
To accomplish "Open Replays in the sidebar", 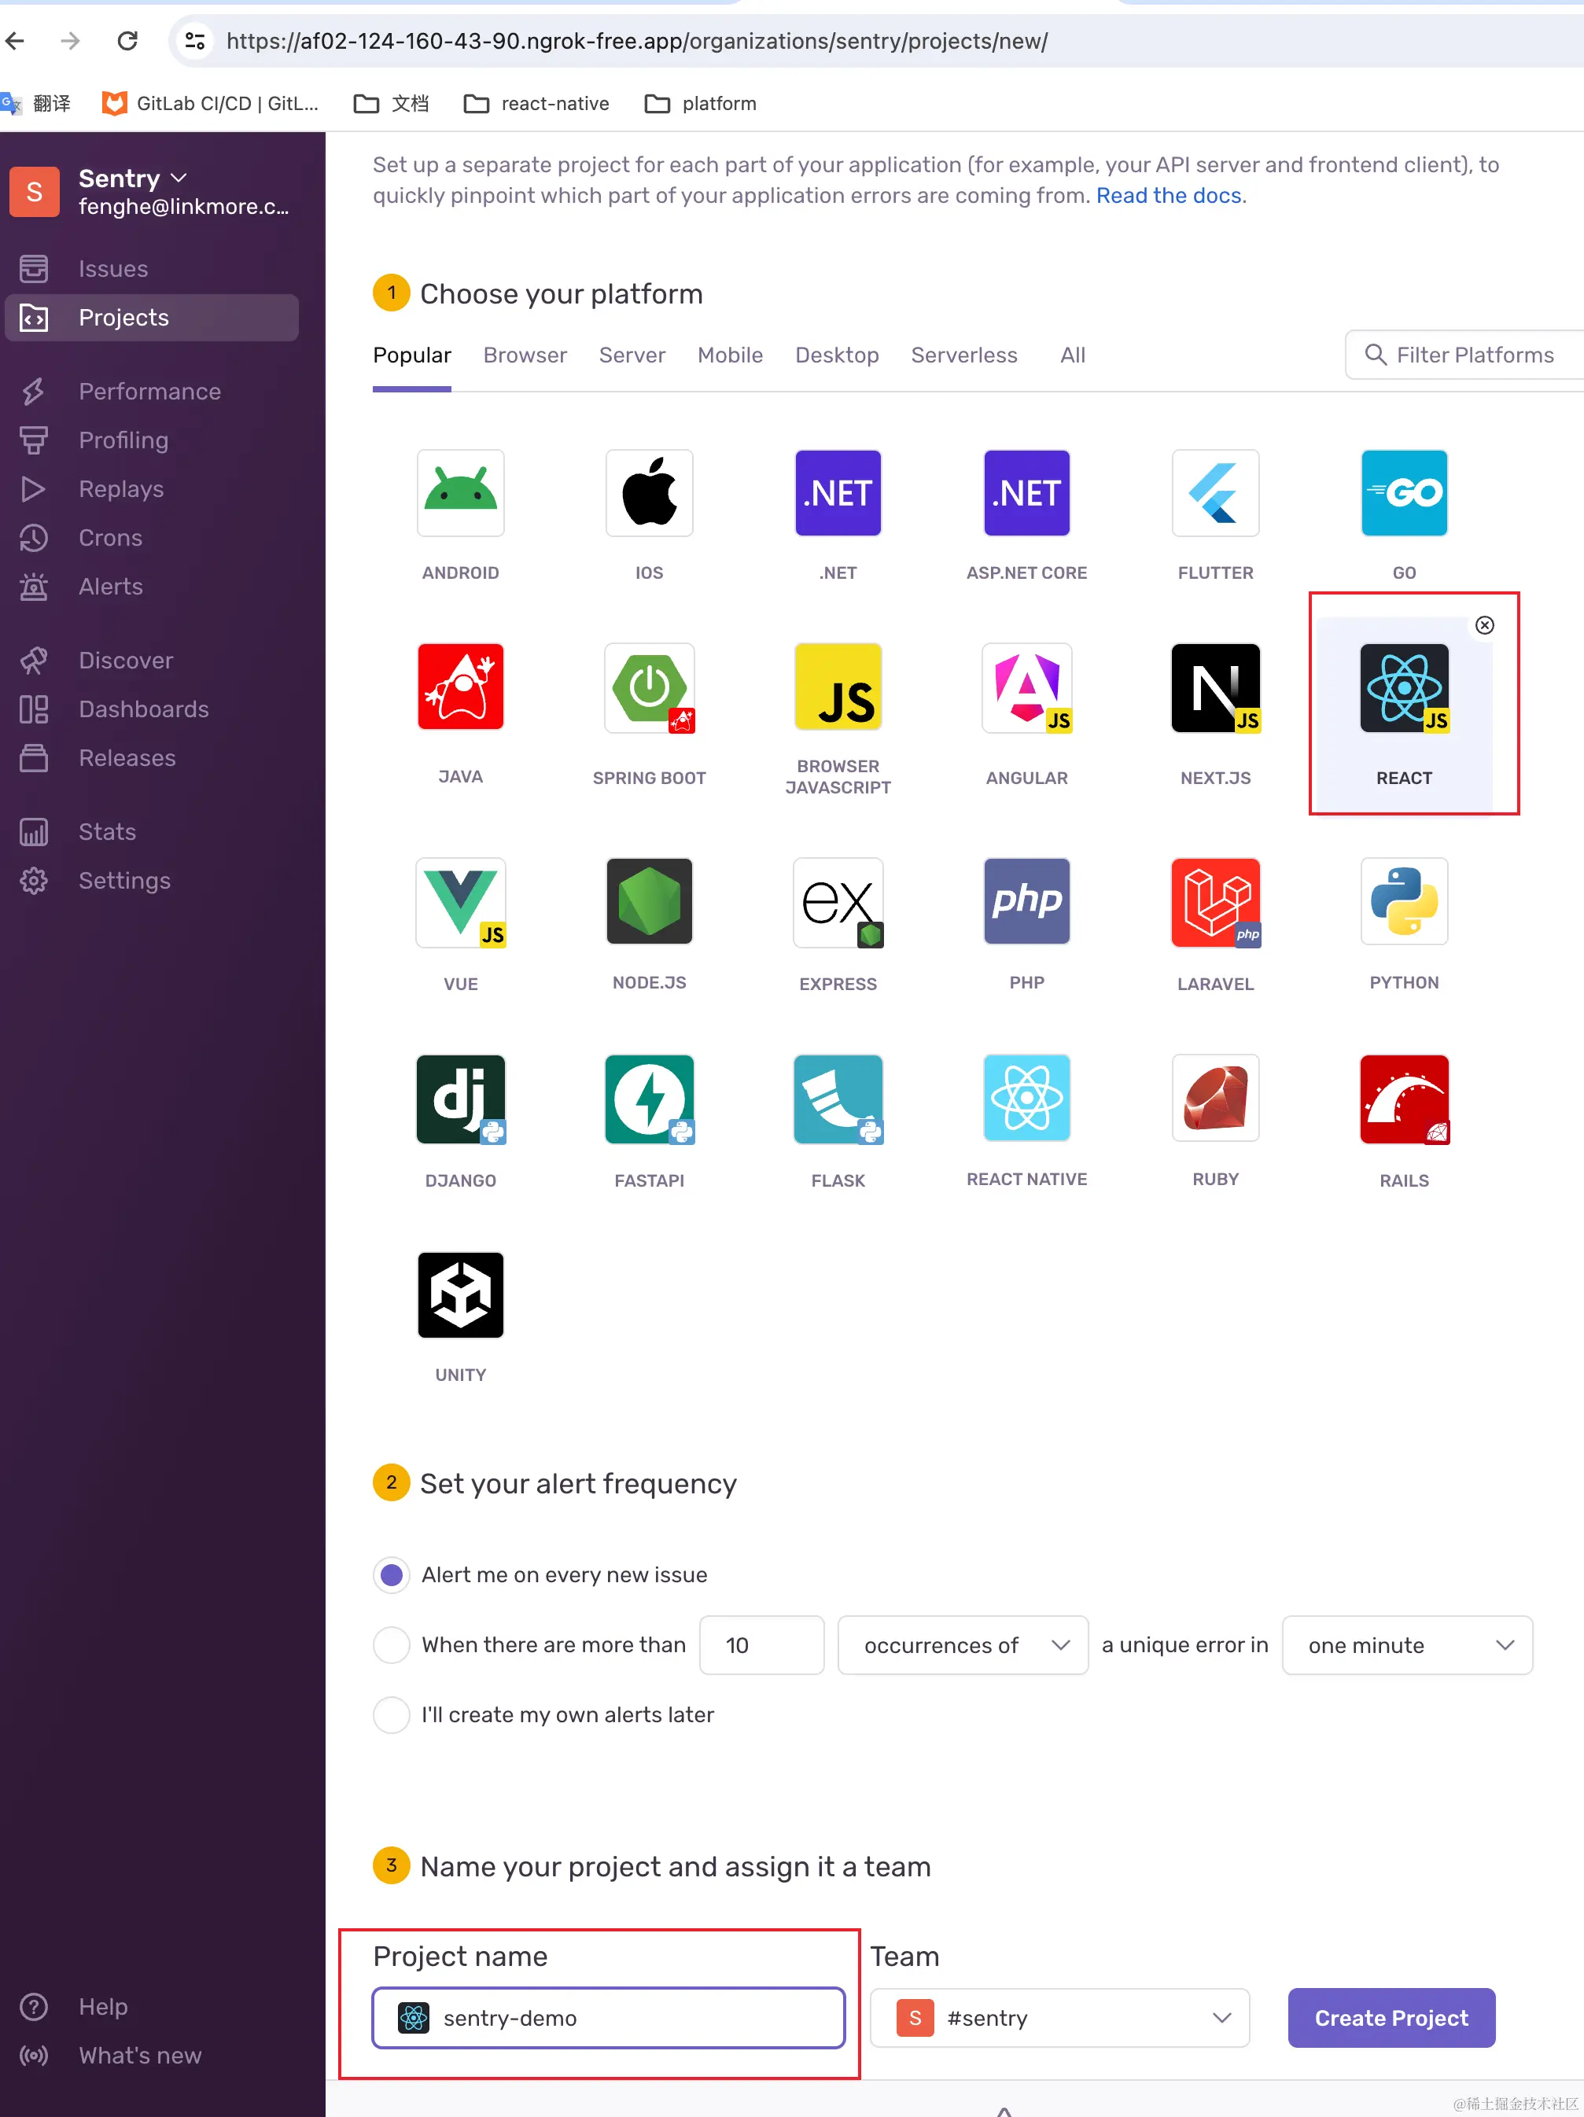I will click(x=151, y=489).
